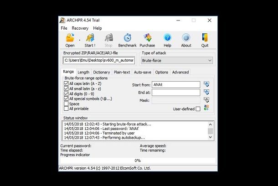
Task: Open the arrow next to Open
Action: point(79,40)
